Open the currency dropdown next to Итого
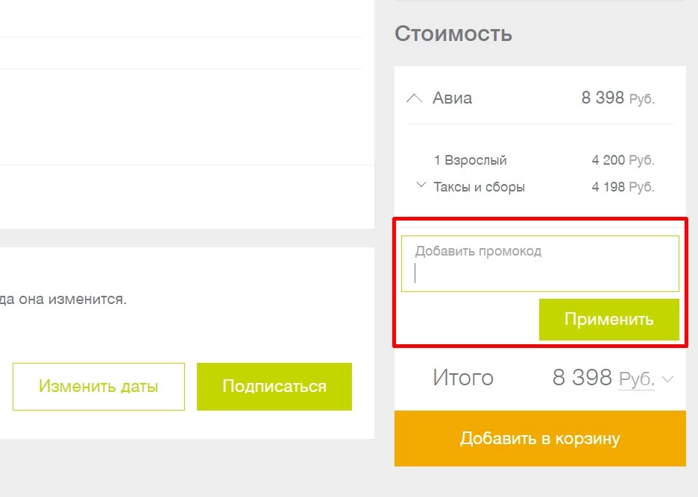 (667, 379)
